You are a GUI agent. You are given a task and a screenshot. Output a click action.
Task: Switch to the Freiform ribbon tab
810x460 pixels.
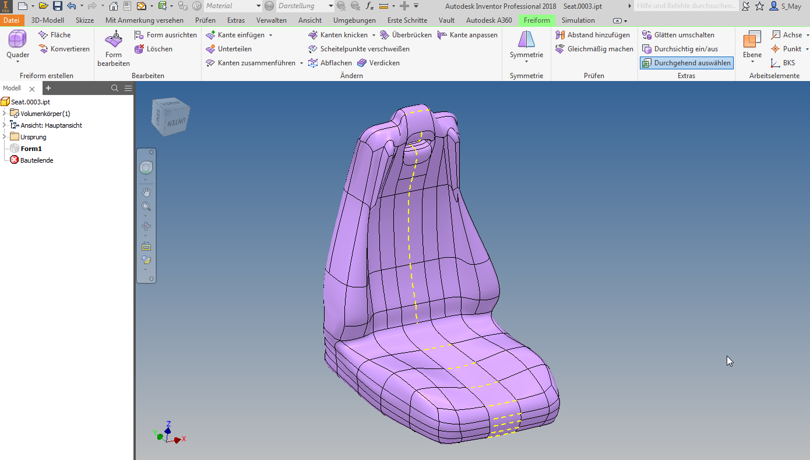point(536,20)
